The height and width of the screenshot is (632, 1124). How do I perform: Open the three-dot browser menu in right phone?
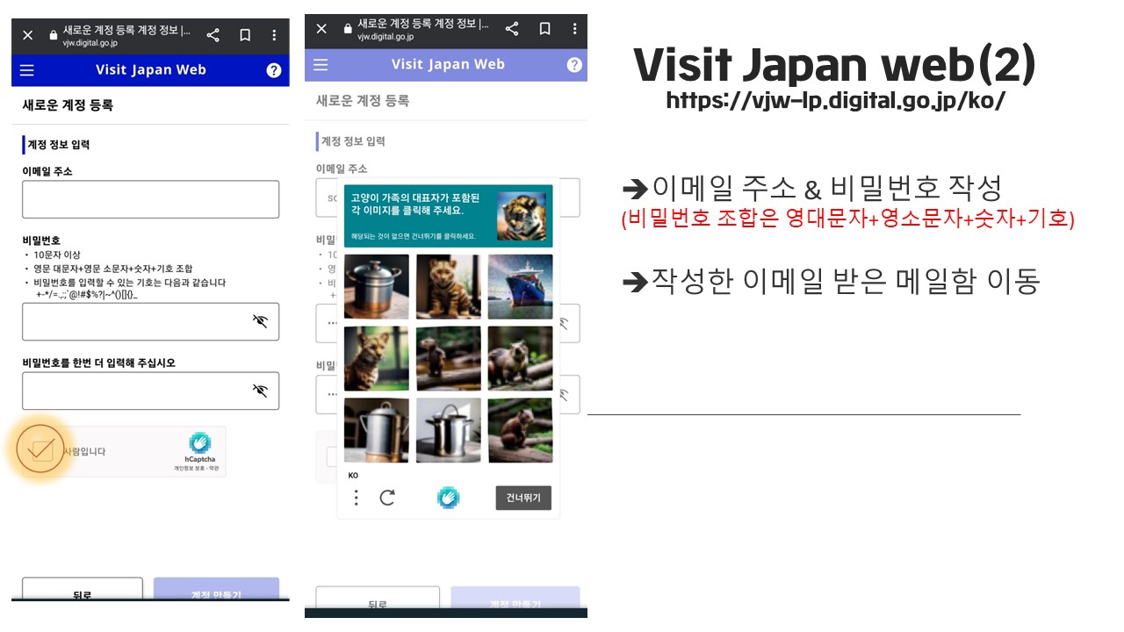tap(575, 29)
